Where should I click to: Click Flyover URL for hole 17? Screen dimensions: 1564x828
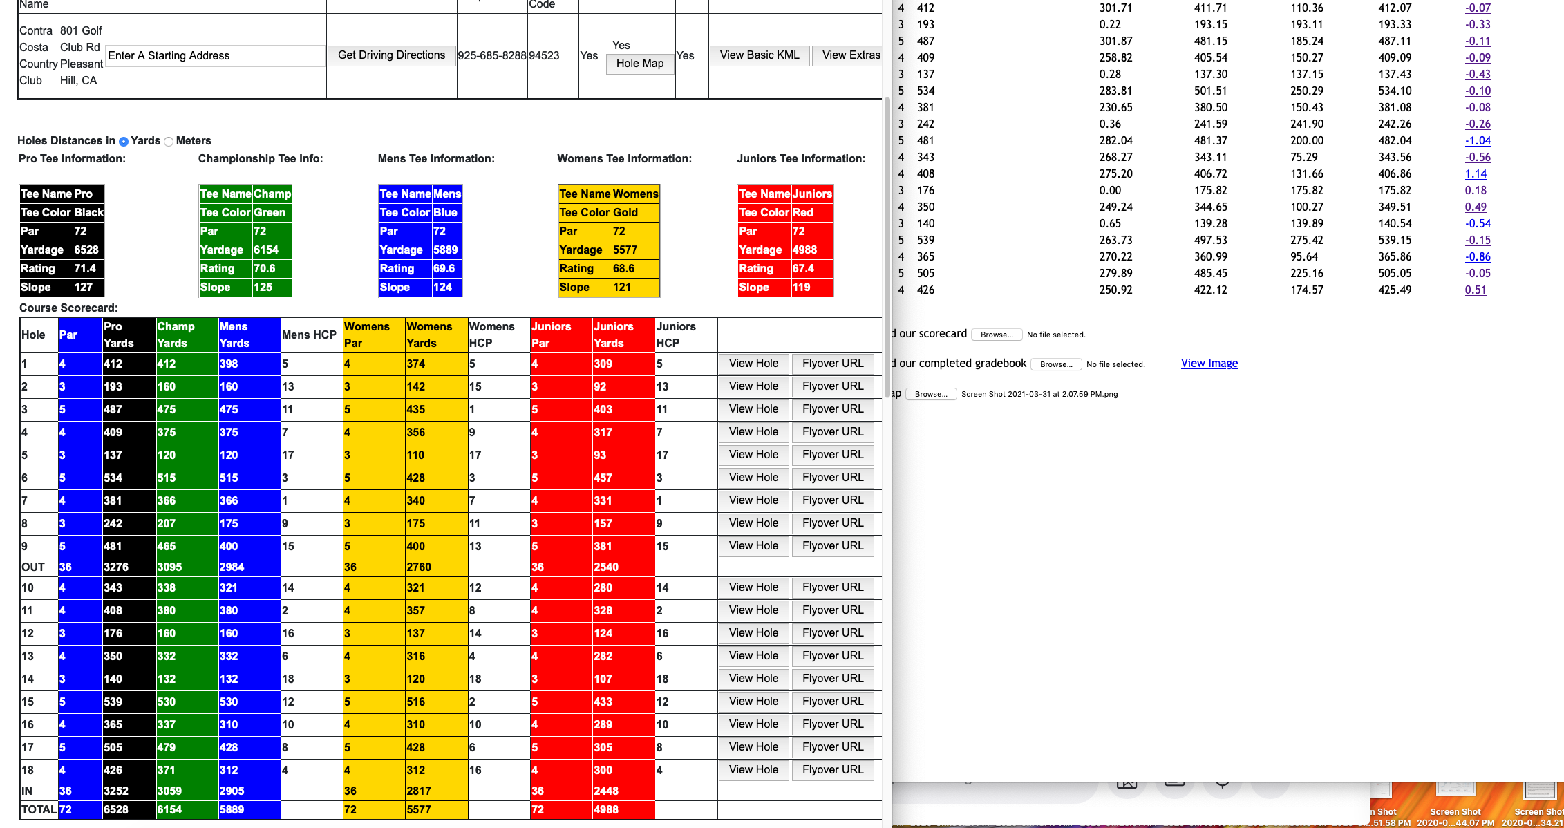click(x=833, y=747)
